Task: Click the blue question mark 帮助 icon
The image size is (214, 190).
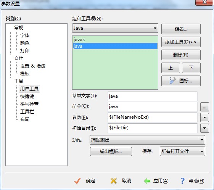Action: tap(182, 181)
